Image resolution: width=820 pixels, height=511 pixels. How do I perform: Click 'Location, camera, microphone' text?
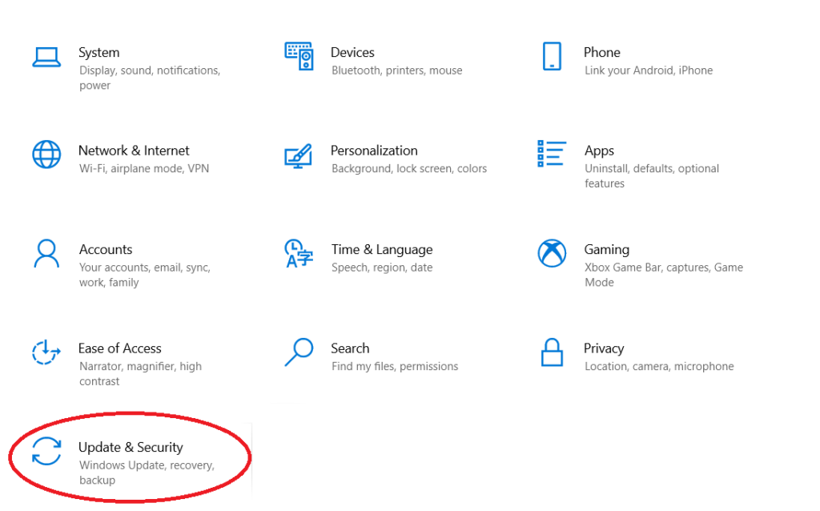pos(659,367)
